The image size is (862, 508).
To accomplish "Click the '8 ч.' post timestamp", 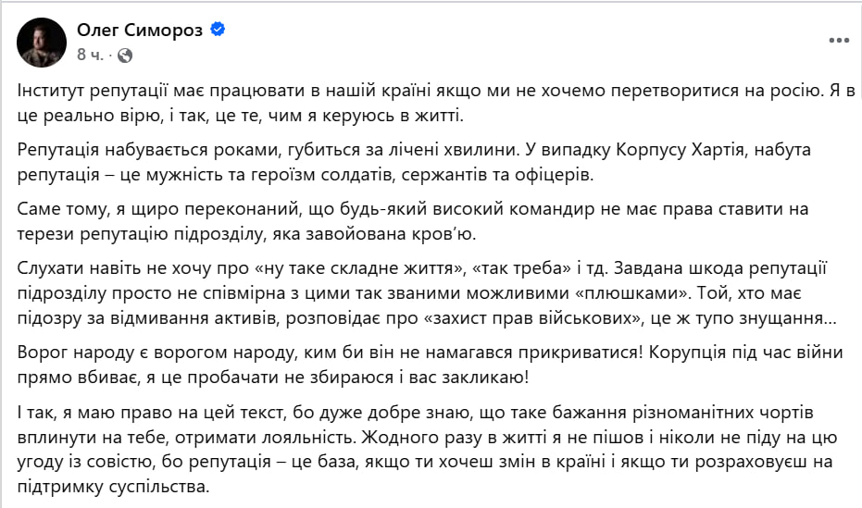I will [x=90, y=55].
